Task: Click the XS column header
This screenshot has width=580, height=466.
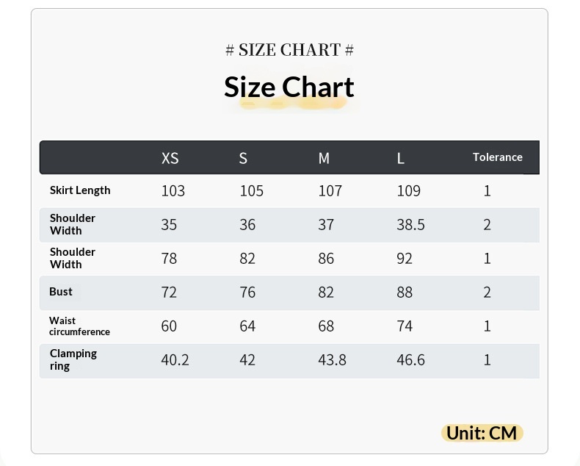Action: [x=170, y=158]
